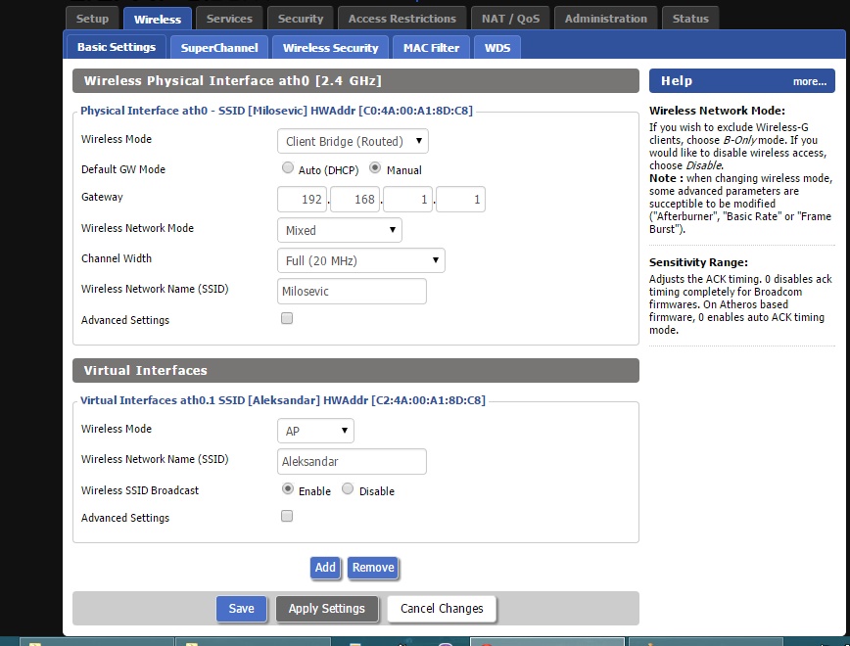
Task: Disable Wireless SSID Broadcast
Action: point(348,488)
